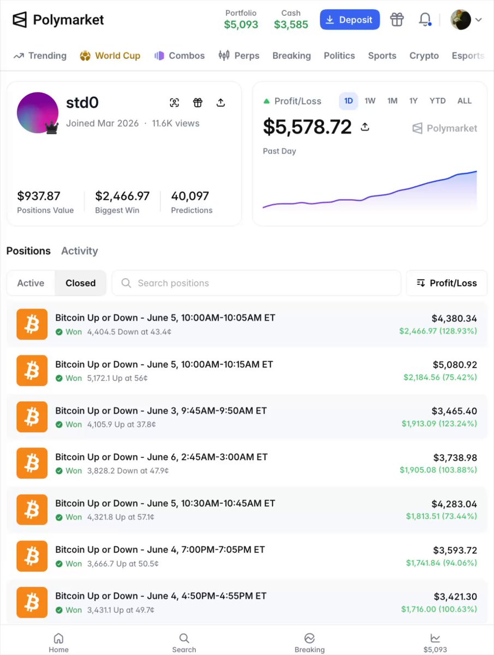The height and width of the screenshot is (655, 494).
Task: Open the profile scan icon beside std0
Action: tap(174, 103)
